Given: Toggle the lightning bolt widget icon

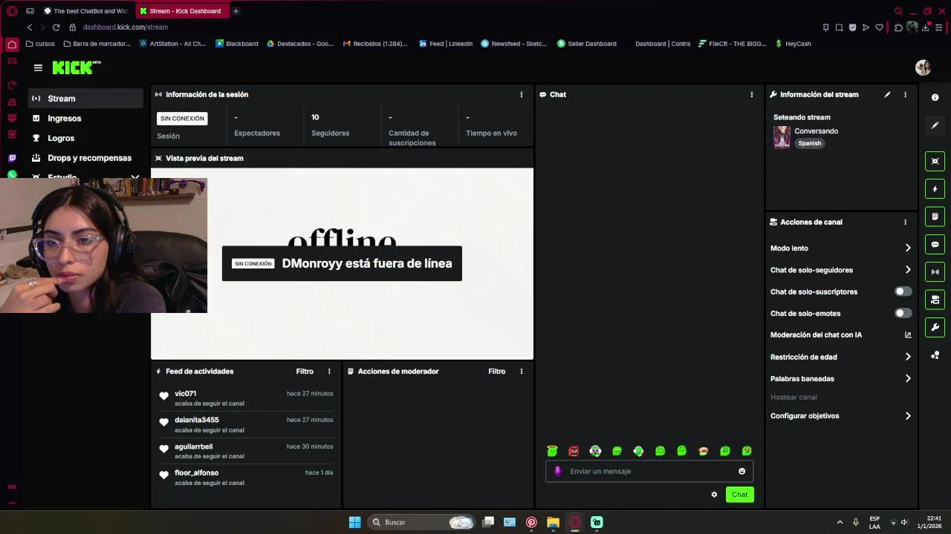Looking at the screenshot, I should pyautogui.click(x=935, y=189).
